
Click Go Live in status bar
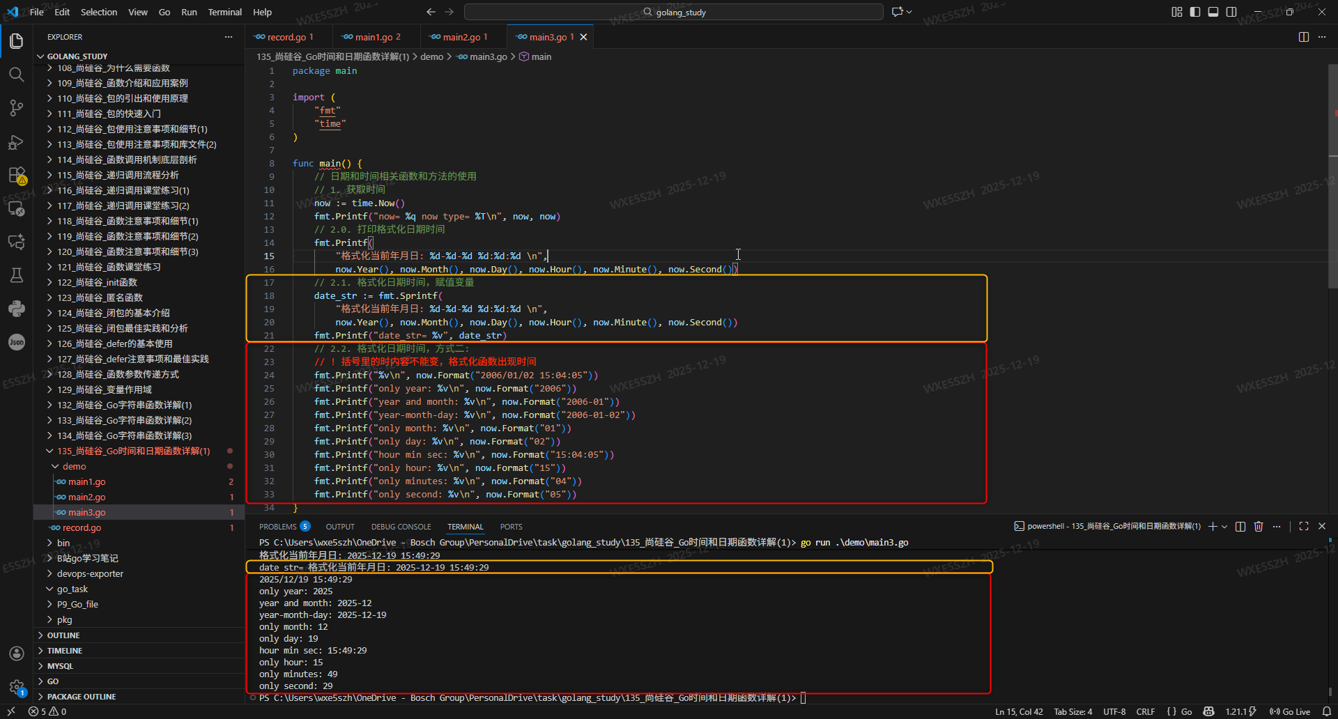coord(1290,711)
